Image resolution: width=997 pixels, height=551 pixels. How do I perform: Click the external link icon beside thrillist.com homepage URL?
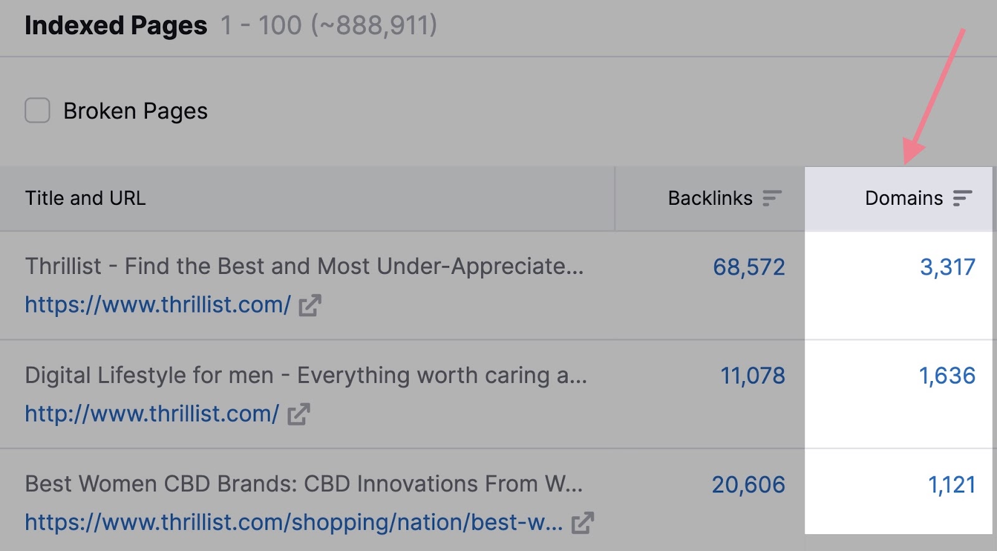pos(311,305)
